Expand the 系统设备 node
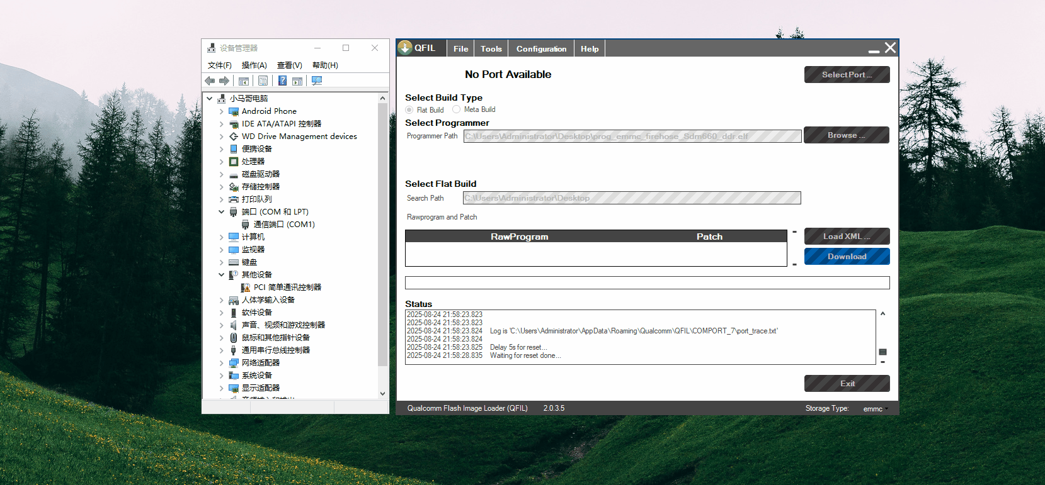Image resolution: width=1045 pixels, height=485 pixels. point(222,376)
